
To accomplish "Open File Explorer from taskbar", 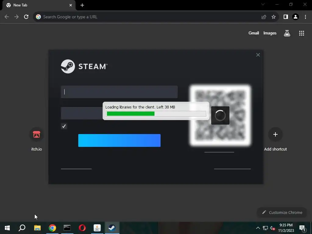I will [x=37, y=228].
